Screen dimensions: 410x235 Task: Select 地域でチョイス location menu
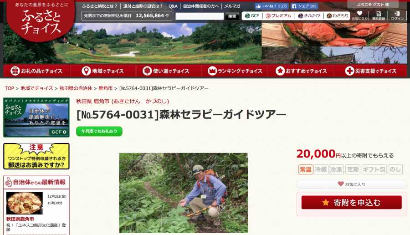(x=103, y=71)
